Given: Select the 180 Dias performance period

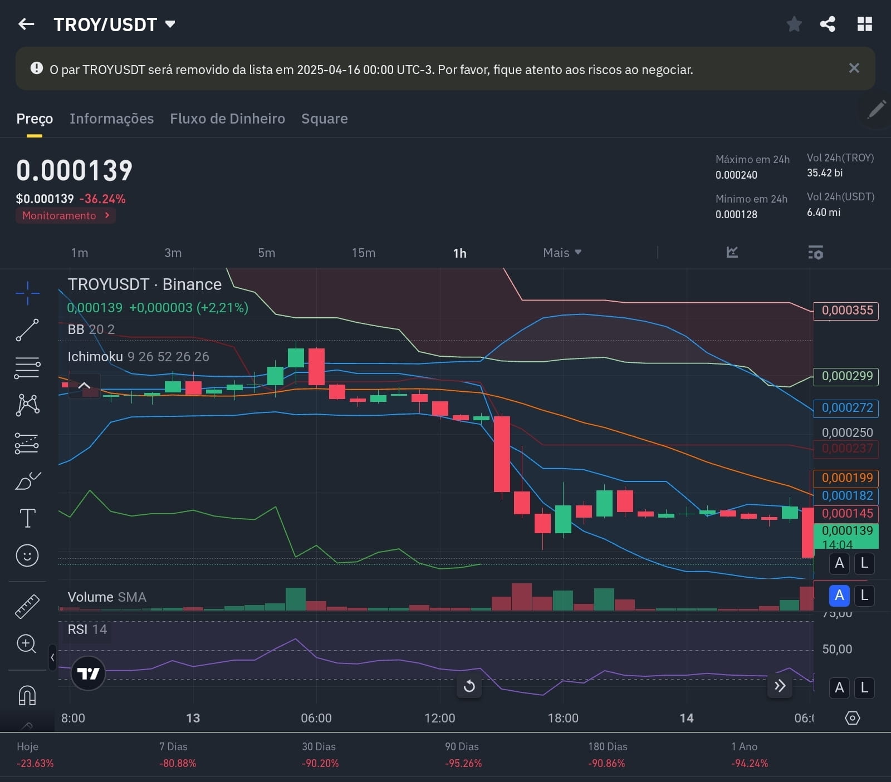Looking at the screenshot, I should (x=607, y=755).
